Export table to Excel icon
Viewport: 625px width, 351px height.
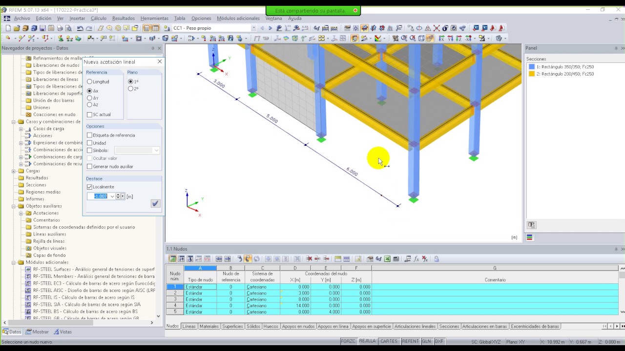(387, 259)
